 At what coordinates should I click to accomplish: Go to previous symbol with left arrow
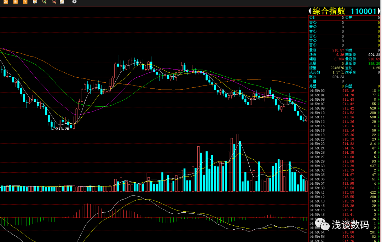309,11
